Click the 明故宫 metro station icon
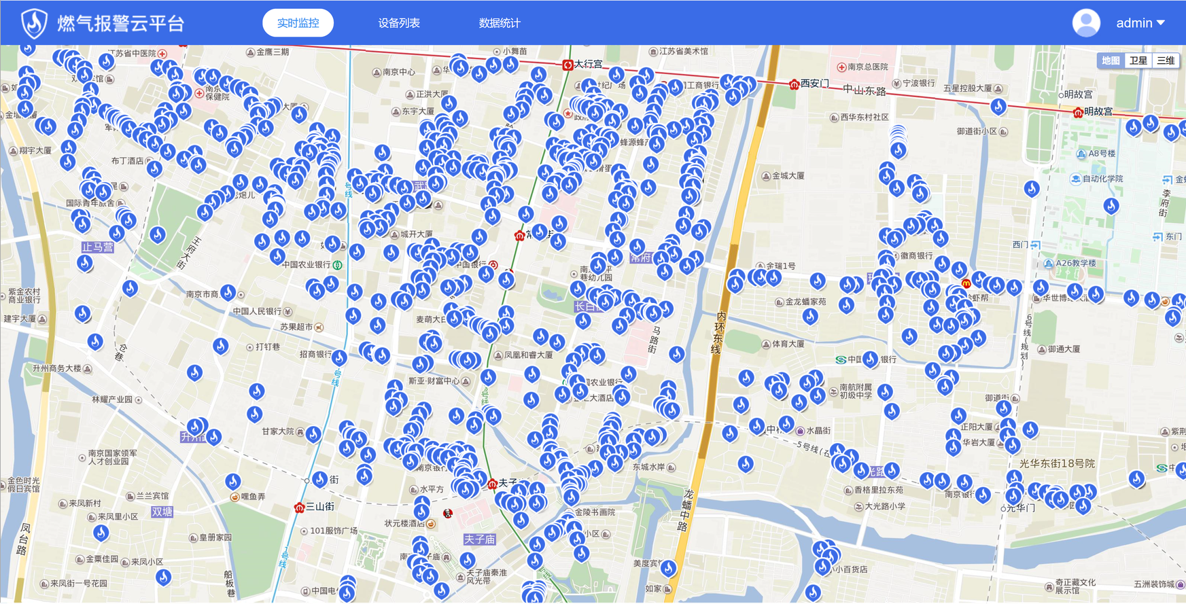 [x=1077, y=112]
